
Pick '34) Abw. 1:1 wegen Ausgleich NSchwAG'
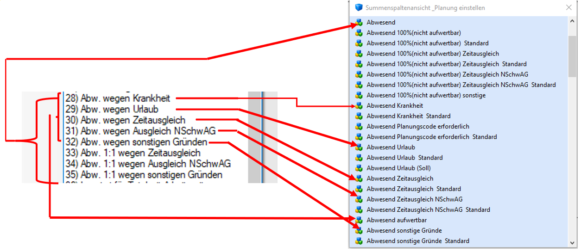[148, 164]
